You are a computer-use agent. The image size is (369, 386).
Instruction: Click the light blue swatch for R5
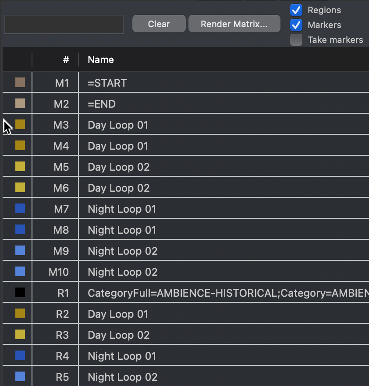(20, 376)
